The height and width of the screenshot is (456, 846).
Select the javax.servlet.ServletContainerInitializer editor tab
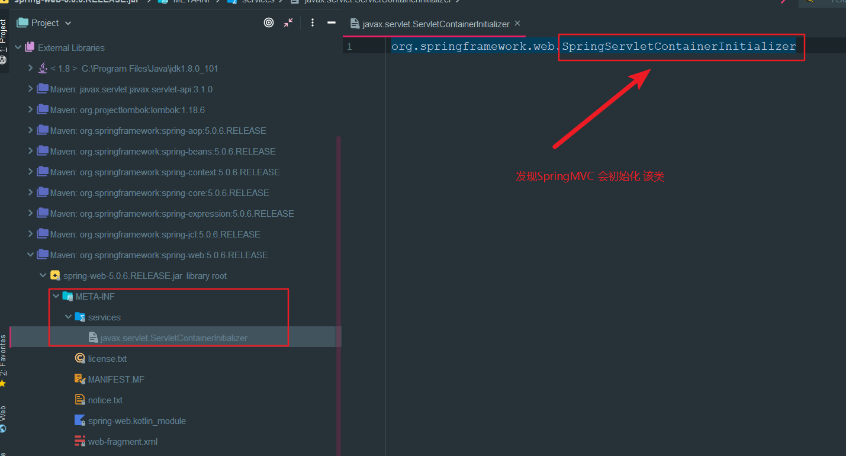436,24
